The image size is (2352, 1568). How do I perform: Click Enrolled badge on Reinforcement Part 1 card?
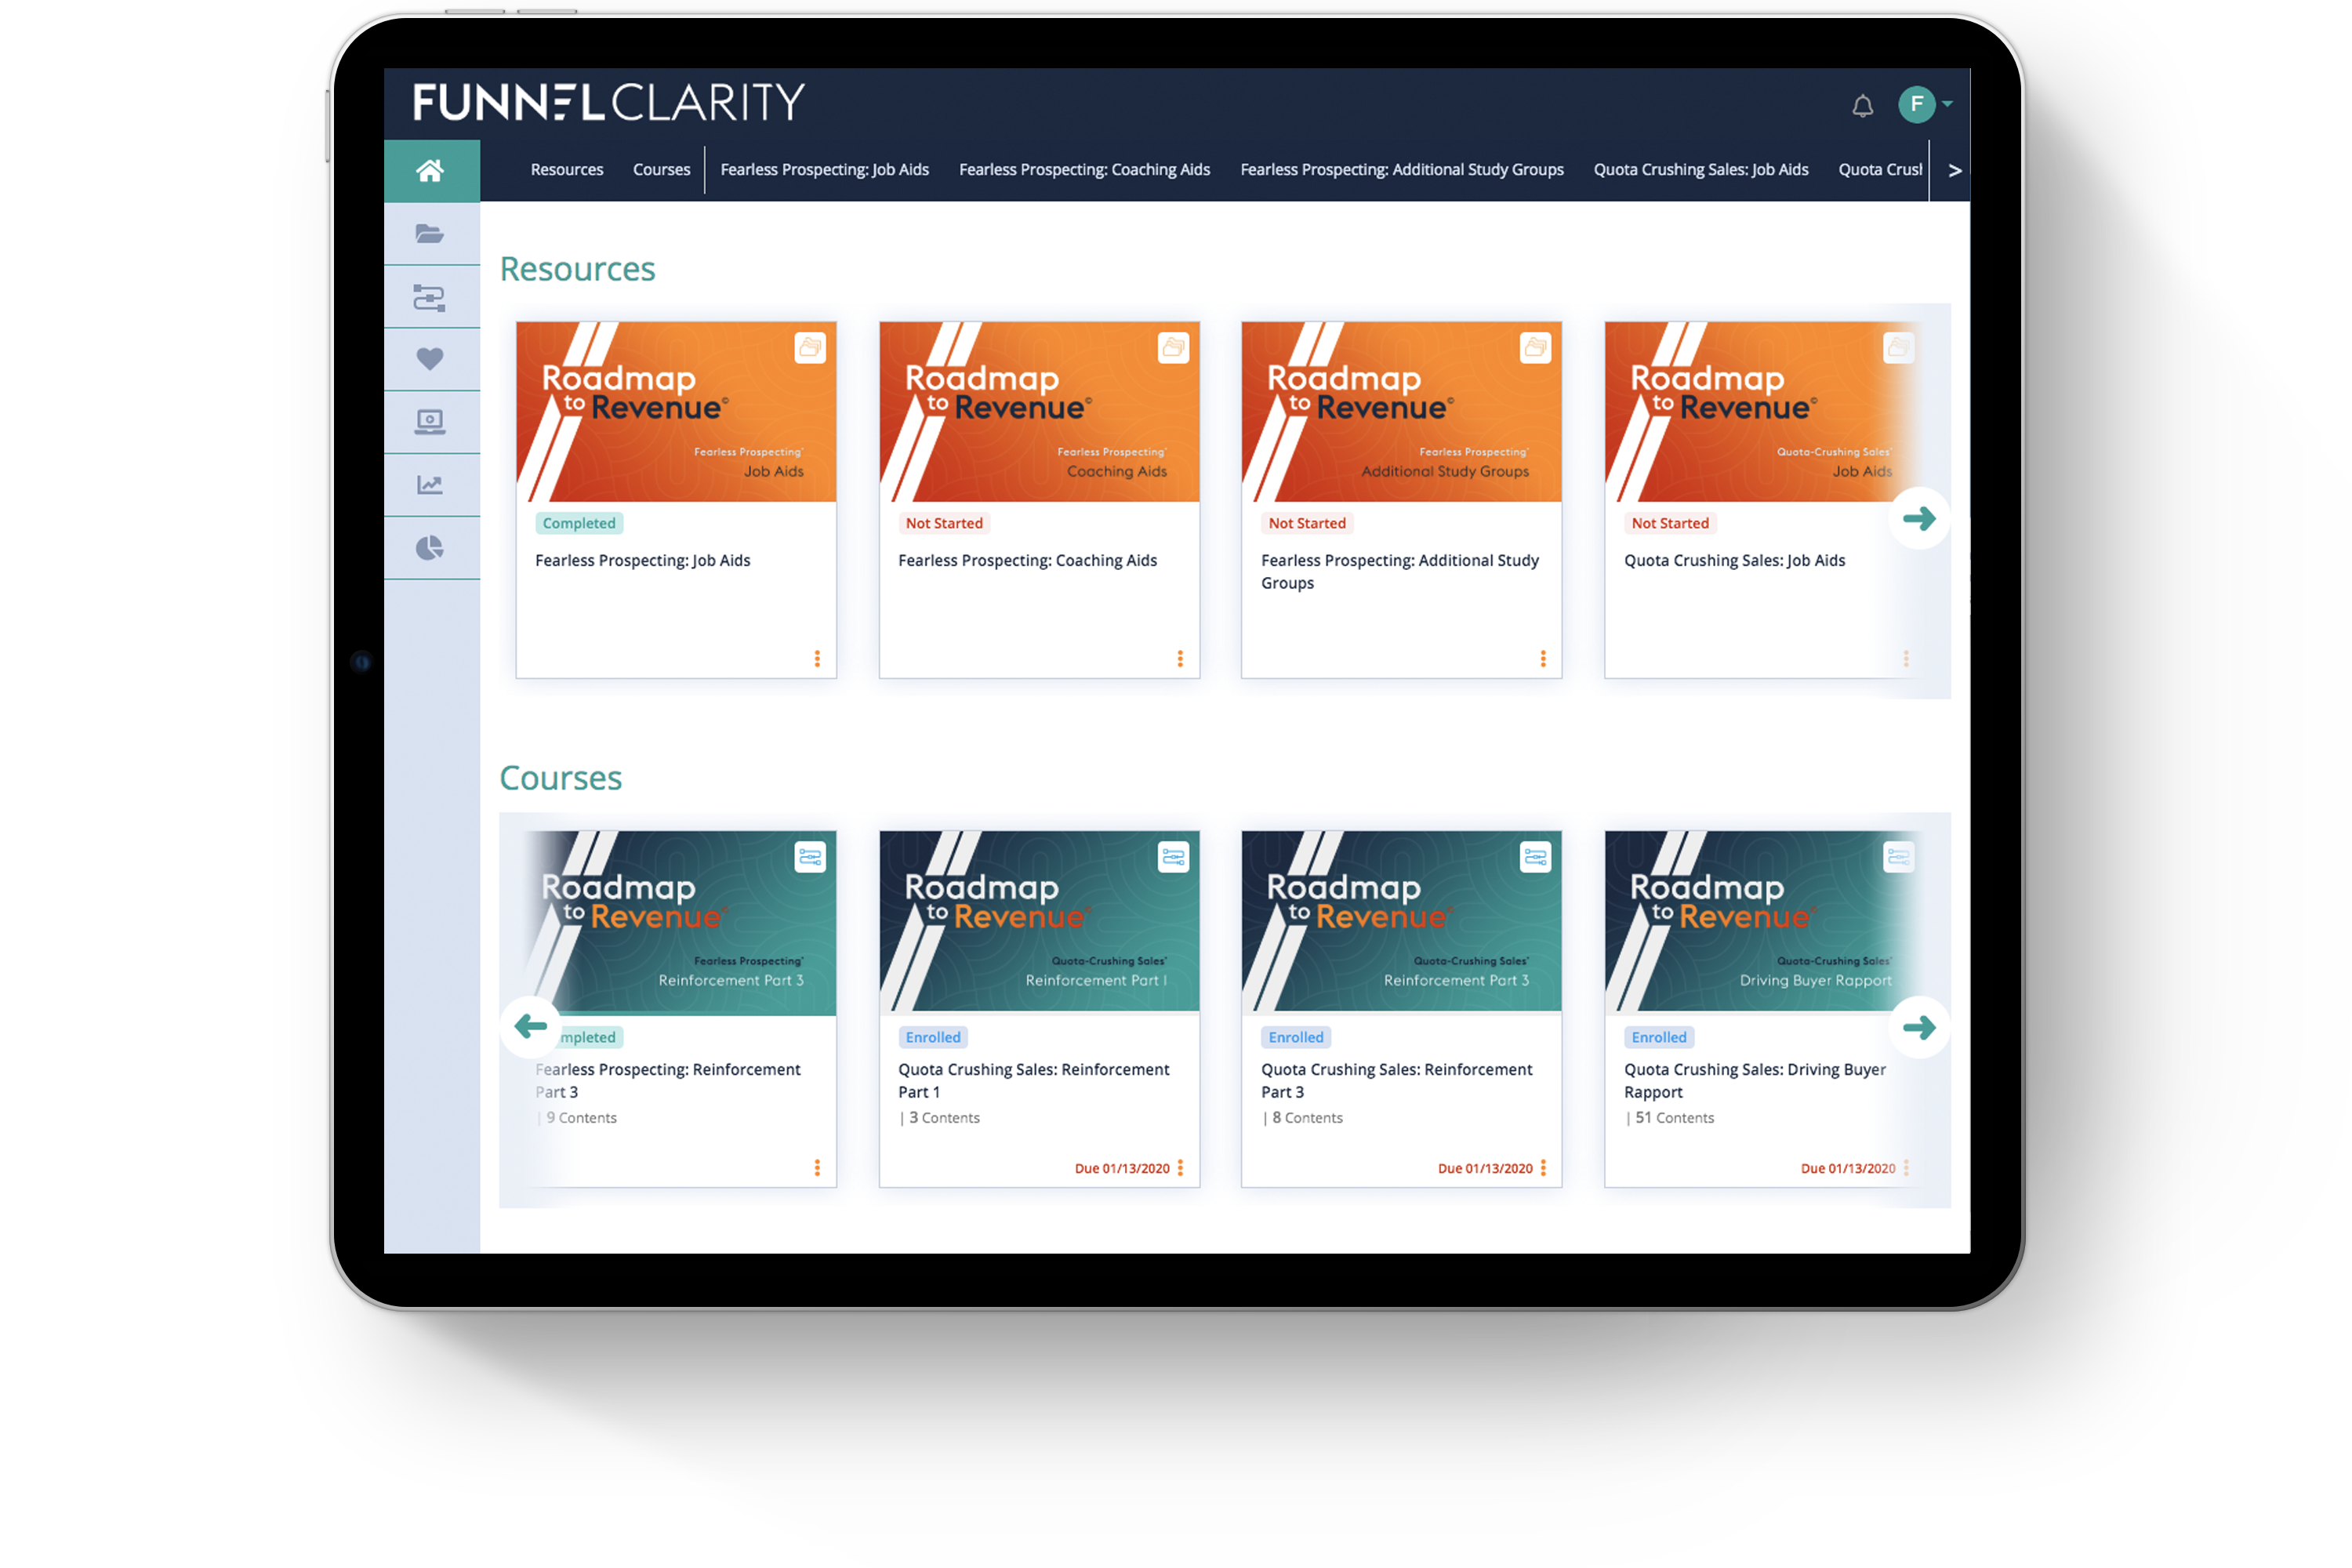click(x=933, y=1037)
